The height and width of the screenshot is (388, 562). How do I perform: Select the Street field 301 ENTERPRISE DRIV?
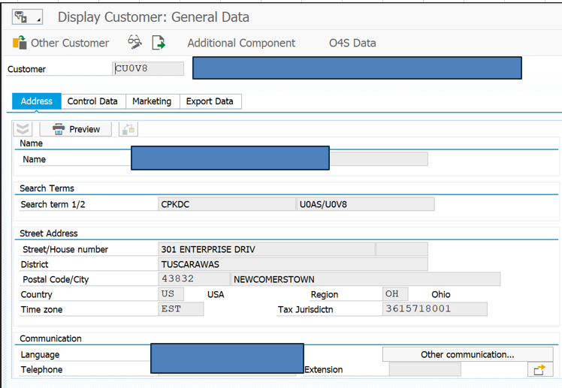point(266,249)
